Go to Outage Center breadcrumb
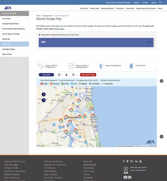The image size is (167, 181). (48, 16)
